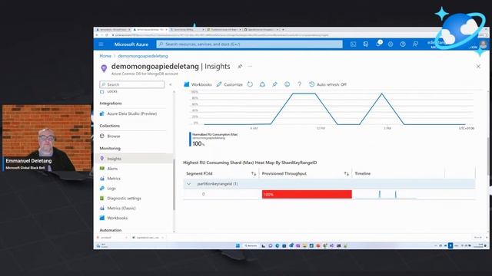This screenshot has width=492, height=276.
Task: Open the Azure portal hamburger menu
Action: (101, 44)
